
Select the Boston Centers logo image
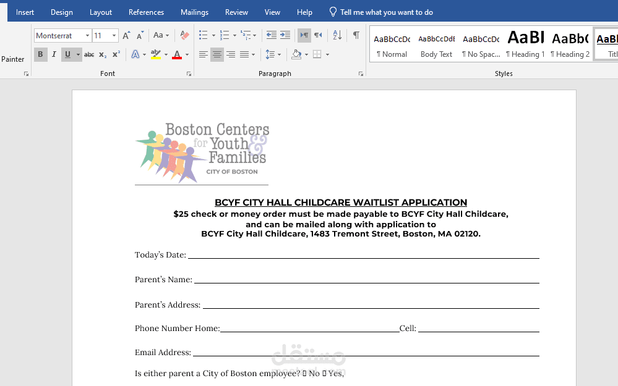[x=202, y=152]
